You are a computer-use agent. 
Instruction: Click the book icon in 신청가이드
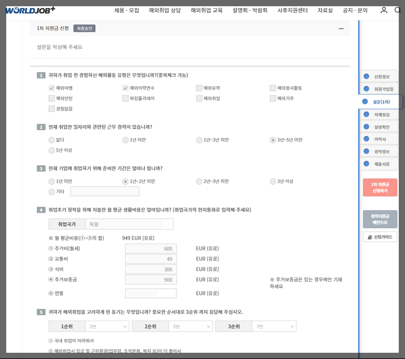point(370,237)
